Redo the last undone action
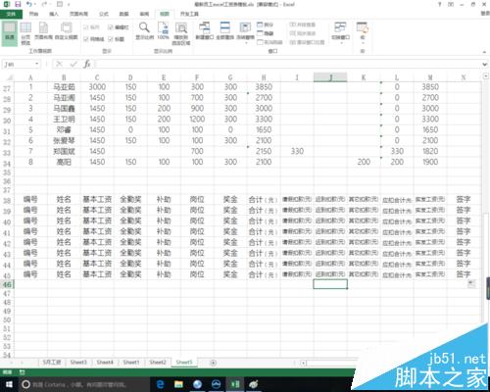Screen dimensions: 490x392 (x=44, y=4)
